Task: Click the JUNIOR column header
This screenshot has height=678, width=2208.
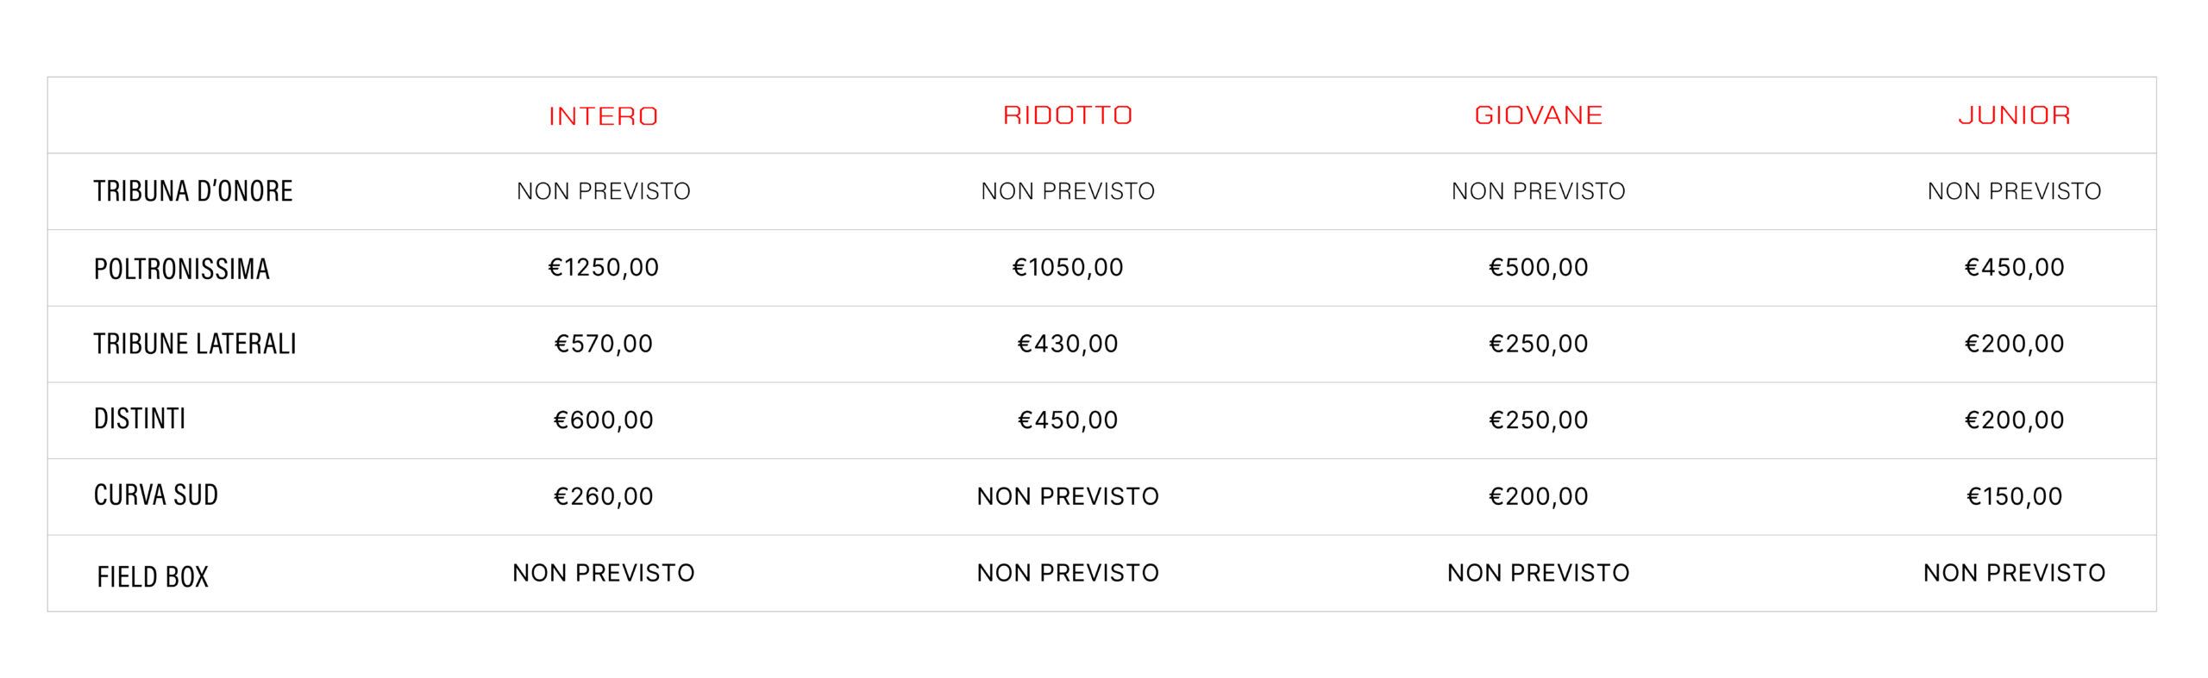Action: tap(2014, 115)
